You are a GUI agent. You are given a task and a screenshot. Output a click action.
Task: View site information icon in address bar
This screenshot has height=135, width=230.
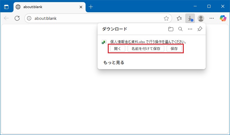pyautogui.click(x=29, y=18)
